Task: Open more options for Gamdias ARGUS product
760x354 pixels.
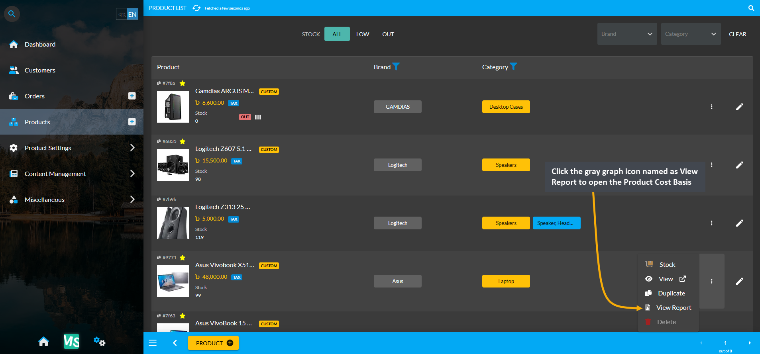Action: click(711, 107)
